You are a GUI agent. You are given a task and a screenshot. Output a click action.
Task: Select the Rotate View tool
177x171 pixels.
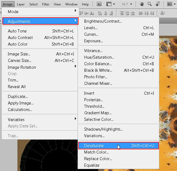[x=158, y=4]
